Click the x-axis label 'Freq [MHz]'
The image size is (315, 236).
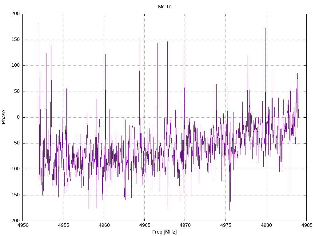pyautogui.click(x=164, y=232)
